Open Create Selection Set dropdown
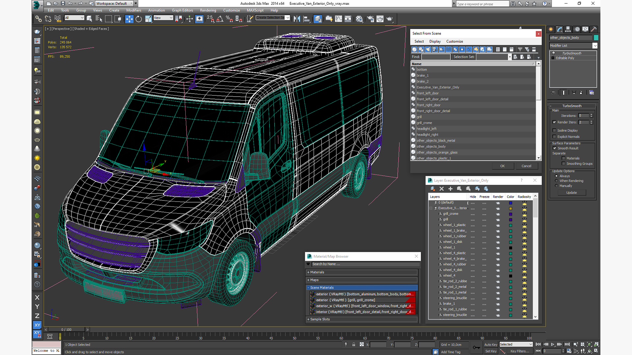Image resolution: width=632 pixels, height=355 pixels. coord(288,18)
